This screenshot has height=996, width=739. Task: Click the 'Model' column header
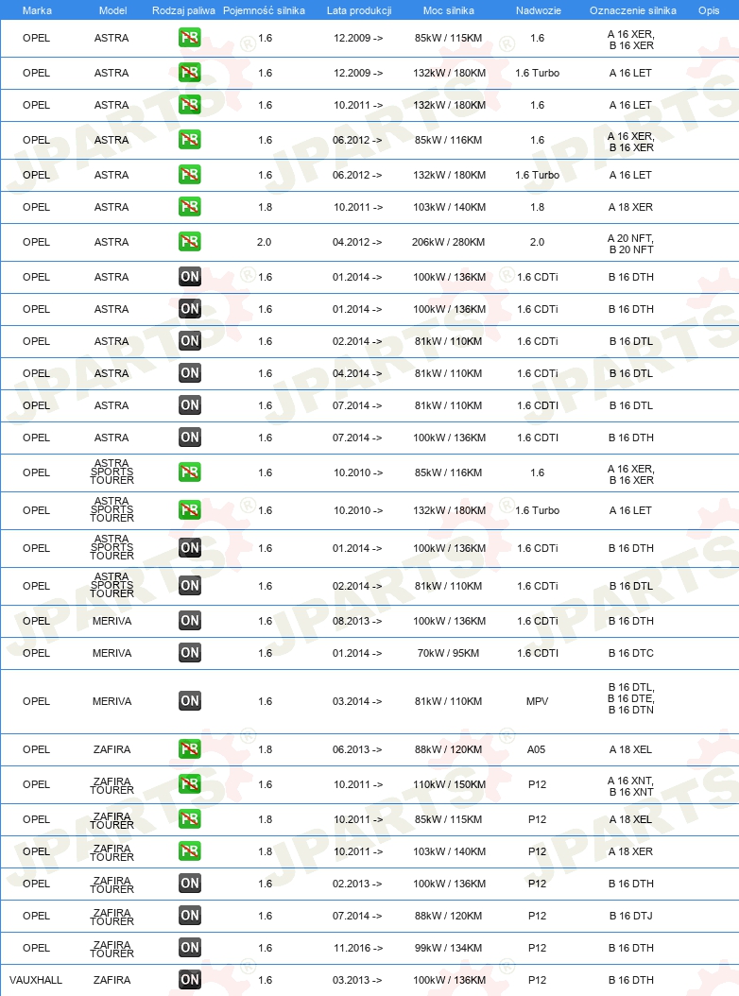(113, 10)
